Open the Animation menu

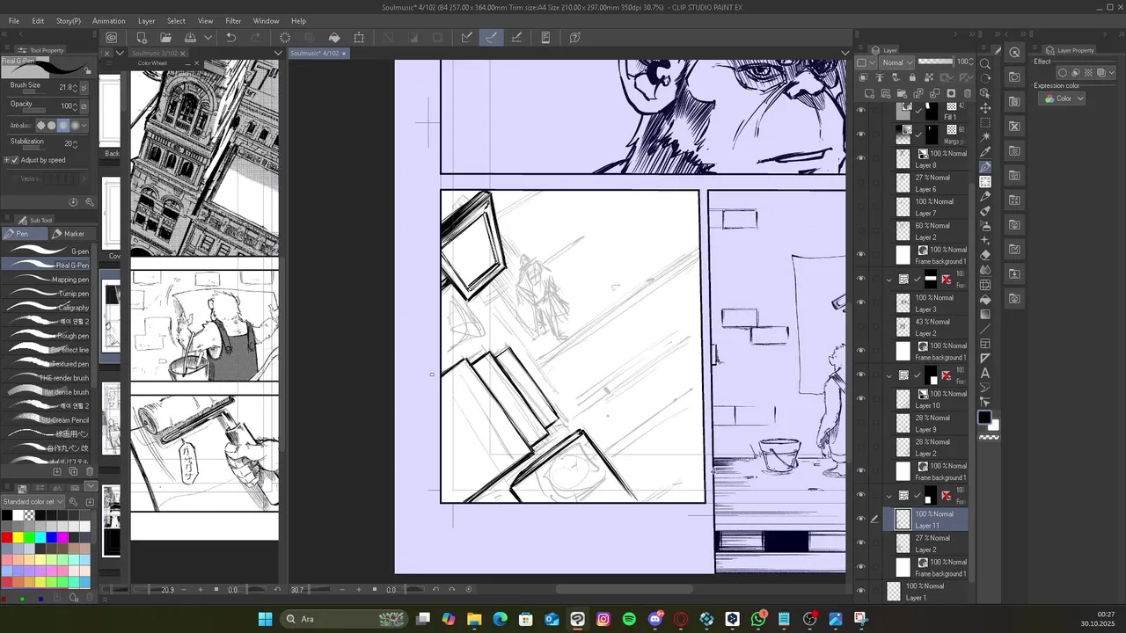tap(109, 21)
